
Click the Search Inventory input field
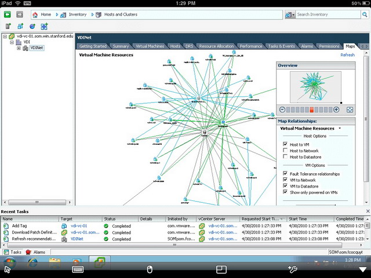click(x=328, y=14)
